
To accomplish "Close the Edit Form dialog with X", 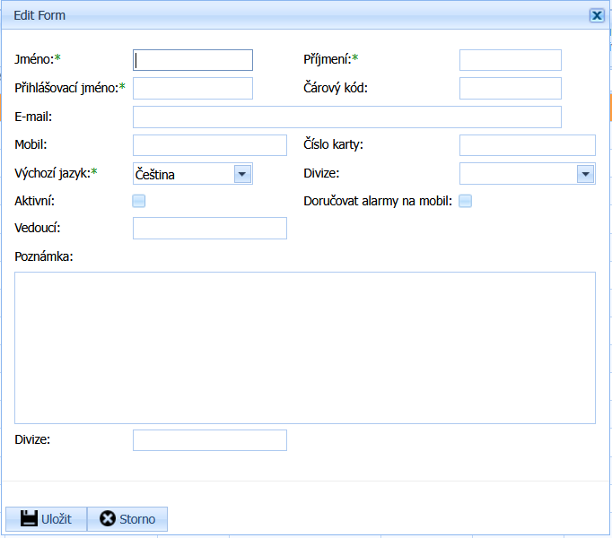I will [x=596, y=15].
